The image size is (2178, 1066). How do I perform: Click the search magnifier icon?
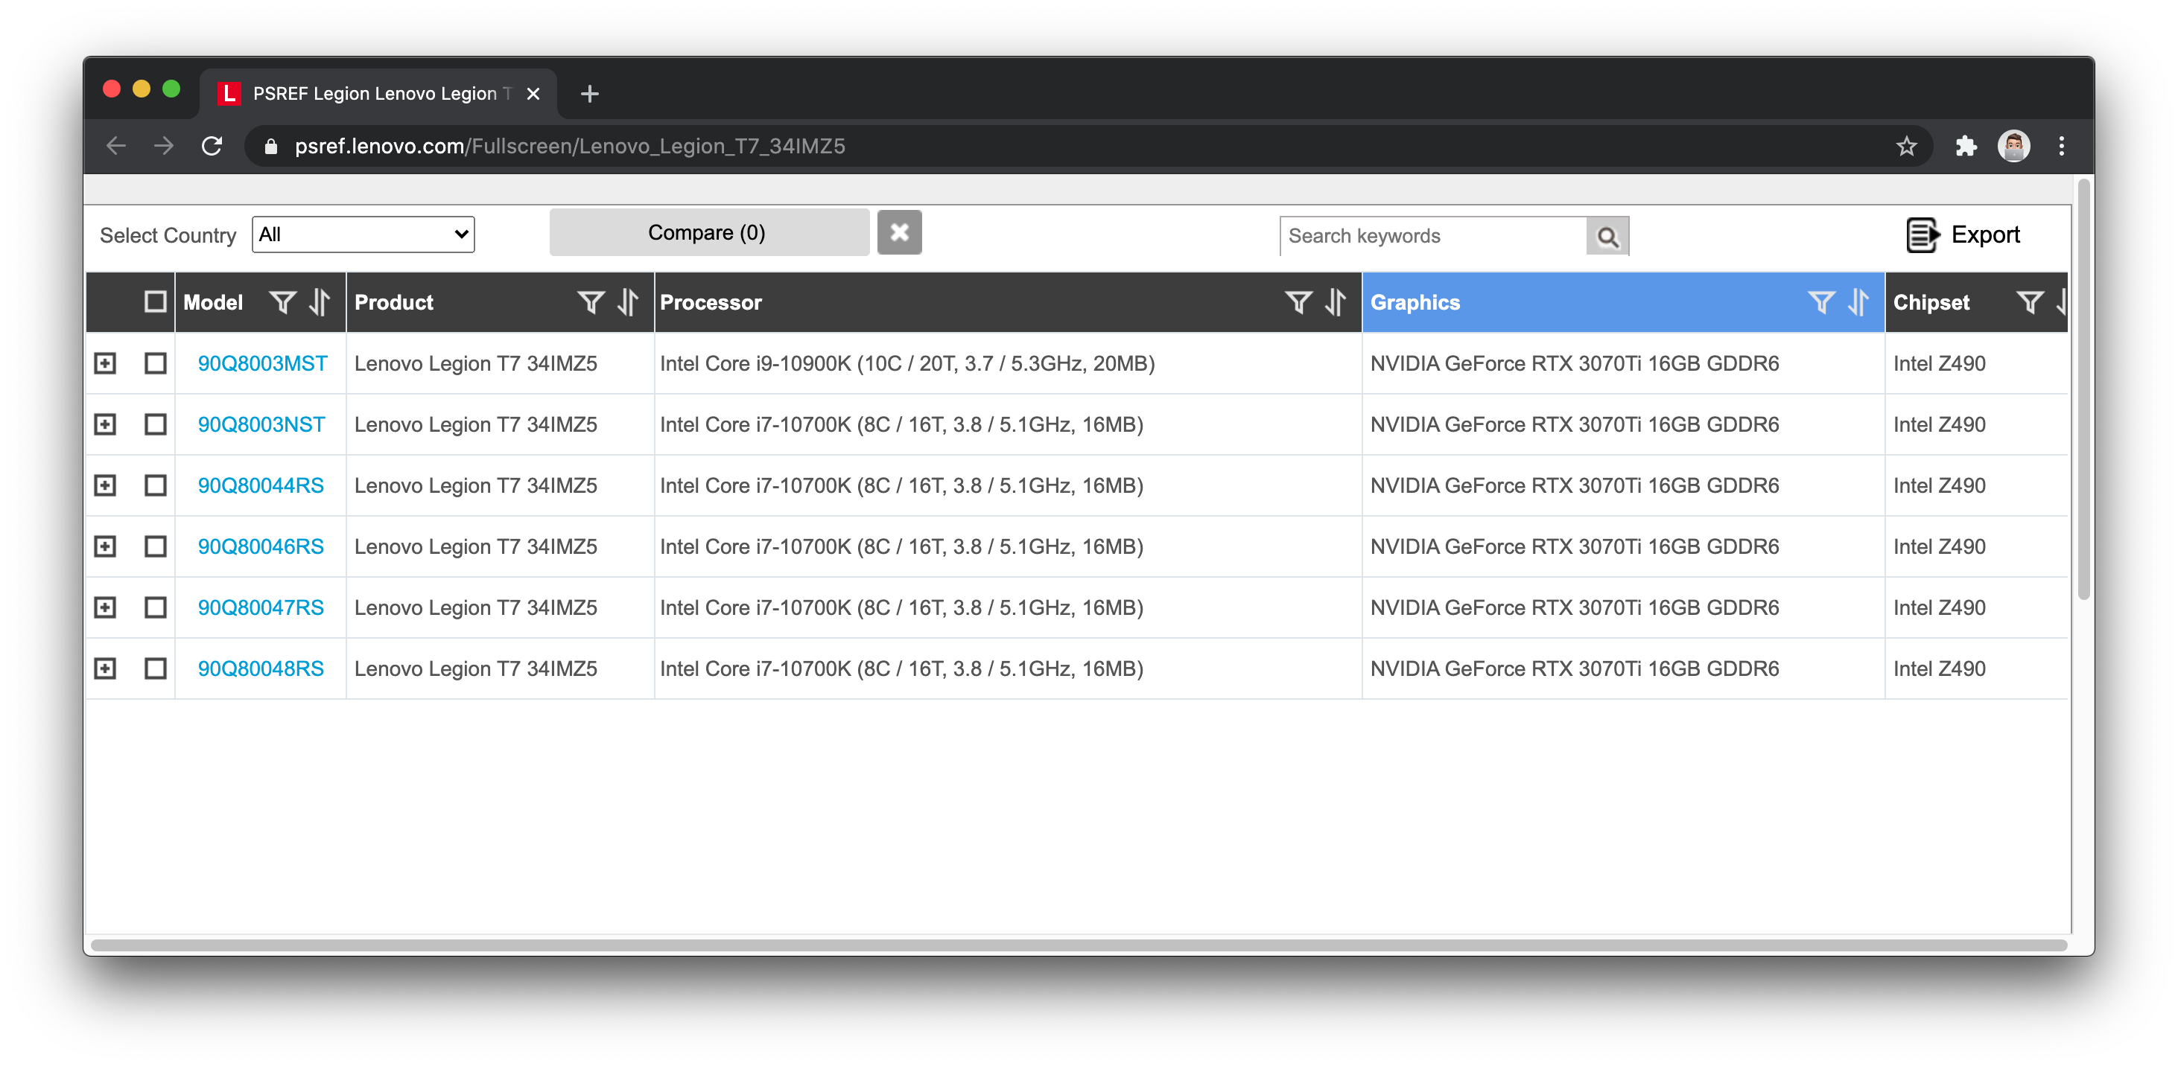coord(1607,237)
